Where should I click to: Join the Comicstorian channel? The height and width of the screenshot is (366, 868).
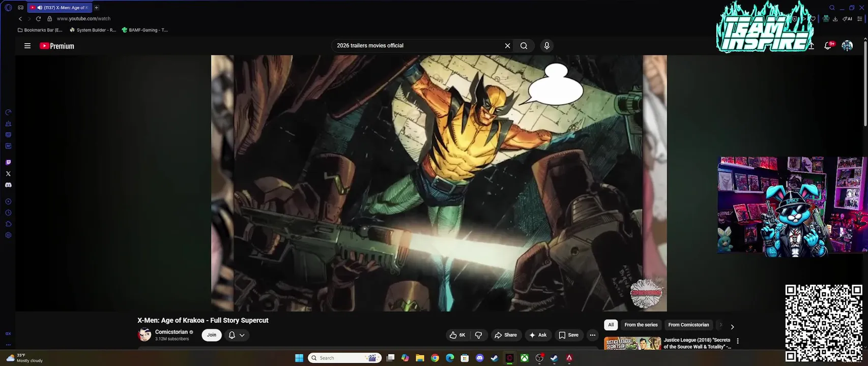[212, 335]
